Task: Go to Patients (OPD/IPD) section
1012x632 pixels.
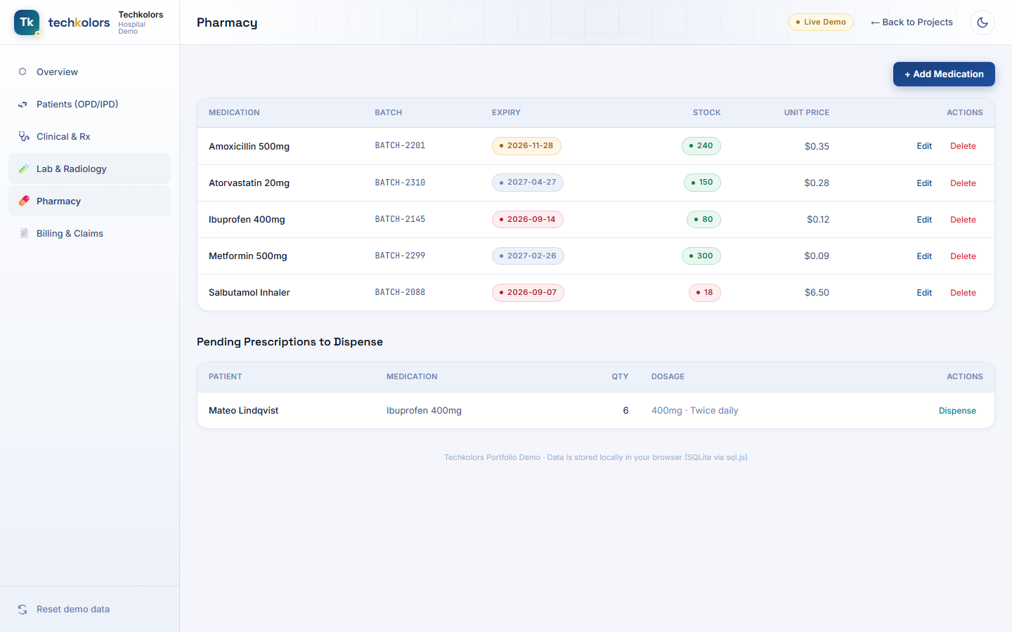Action: [x=89, y=104]
